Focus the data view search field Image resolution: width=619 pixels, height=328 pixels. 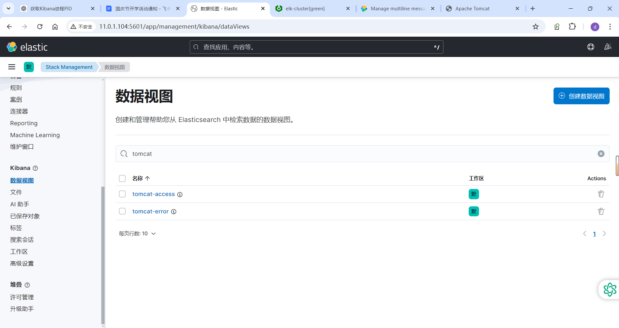point(362,154)
